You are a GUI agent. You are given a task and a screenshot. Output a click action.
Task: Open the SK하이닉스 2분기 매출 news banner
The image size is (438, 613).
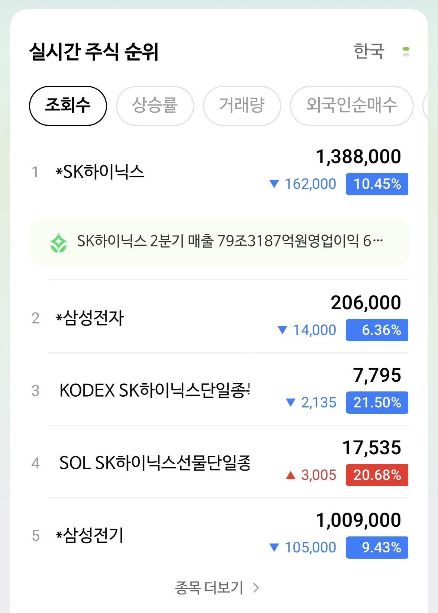click(x=219, y=242)
